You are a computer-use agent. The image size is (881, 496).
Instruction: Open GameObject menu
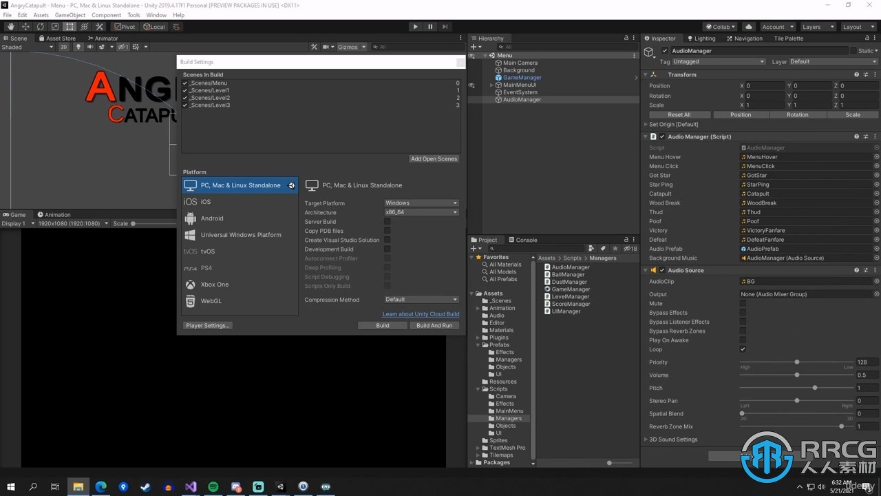[x=70, y=14]
